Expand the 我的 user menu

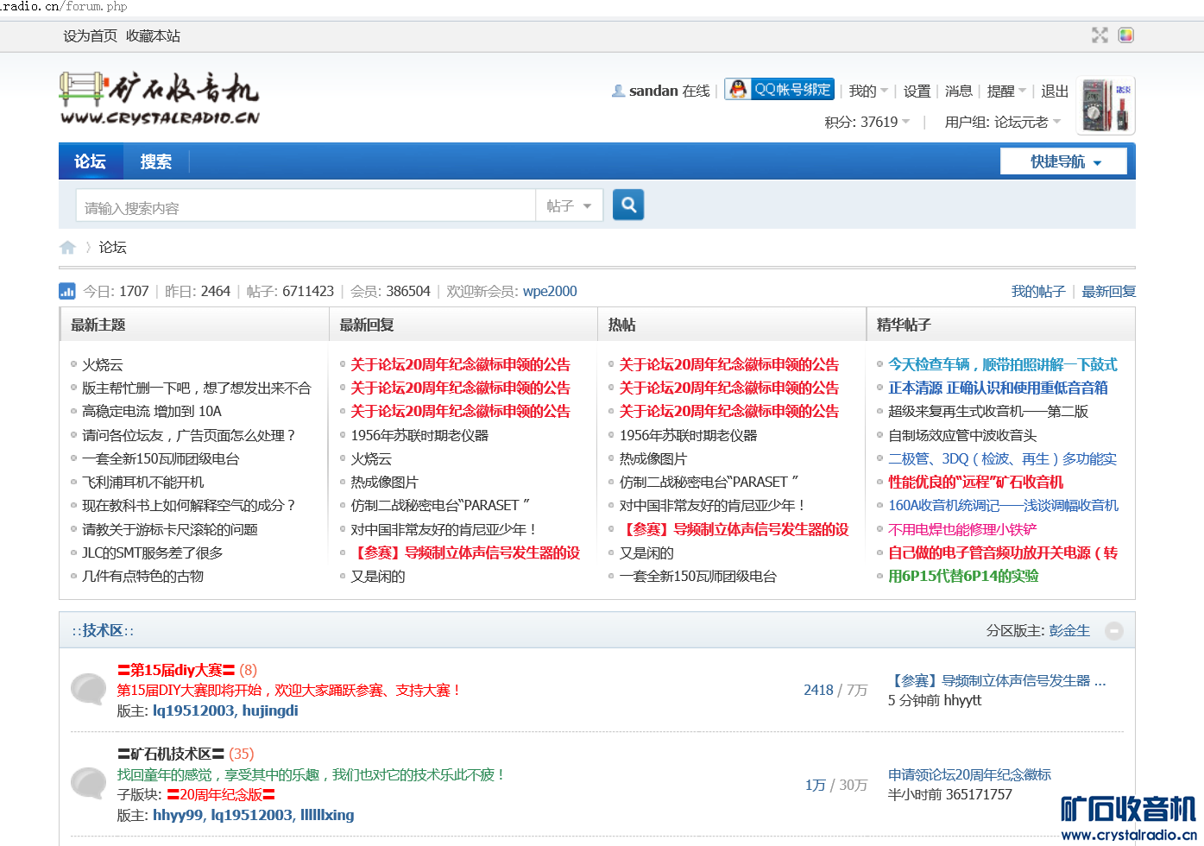[x=867, y=91]
